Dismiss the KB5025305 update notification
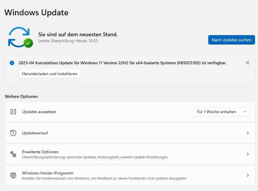 [247, 62]
